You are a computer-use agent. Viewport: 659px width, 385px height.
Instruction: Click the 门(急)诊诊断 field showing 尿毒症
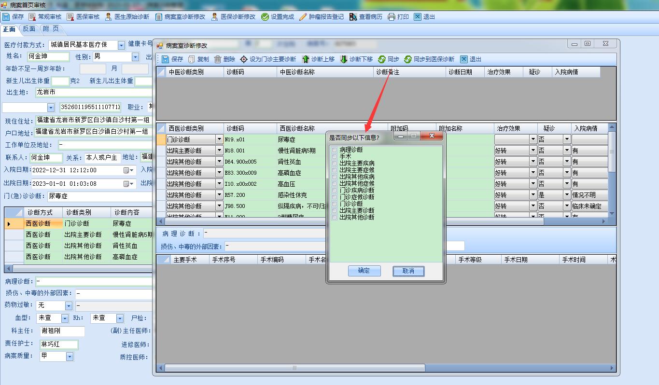100,196
